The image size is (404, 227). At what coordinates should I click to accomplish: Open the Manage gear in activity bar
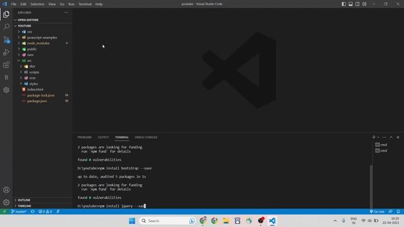(x=6, y=202)
